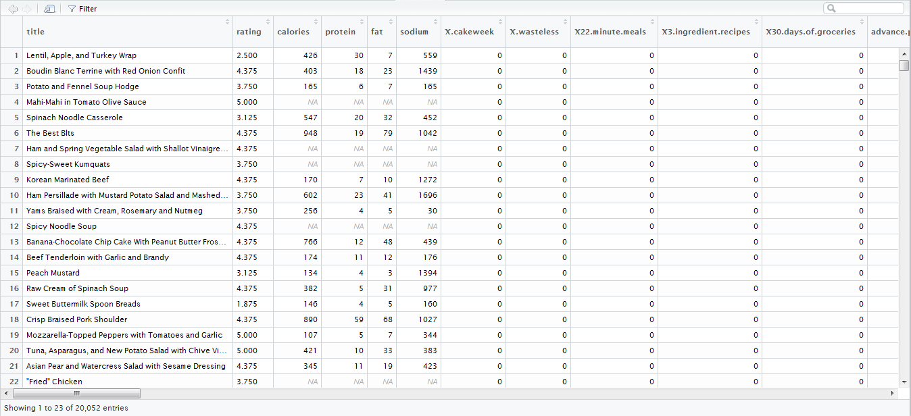Screen dimensions: 911x416
Task: Sort by X30.days.of.groceries column header
Action: coord(815,32)
